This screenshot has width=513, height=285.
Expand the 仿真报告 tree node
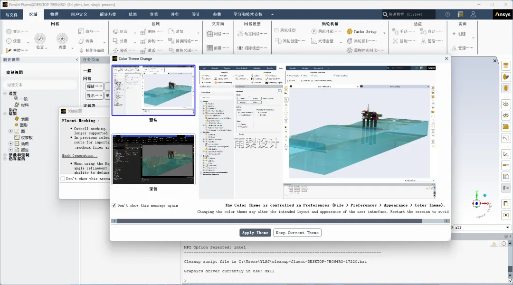[5, 159]
